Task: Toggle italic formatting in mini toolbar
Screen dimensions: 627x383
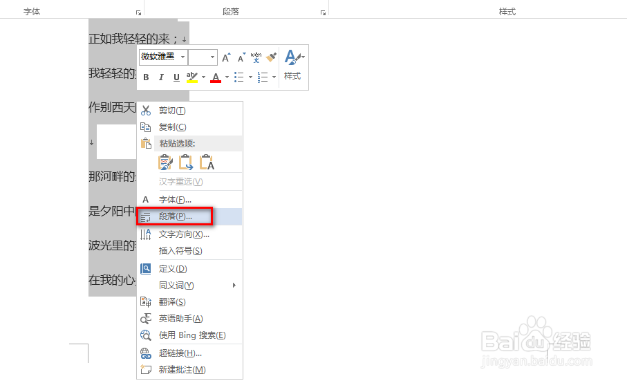Action: click(x=161, y=77)
